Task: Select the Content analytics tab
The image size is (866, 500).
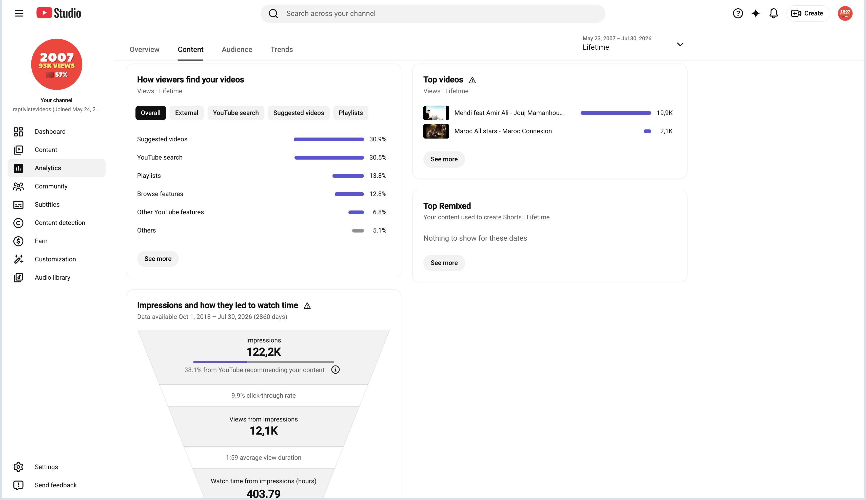Action: pyautogui.click(x=190, y=49)
